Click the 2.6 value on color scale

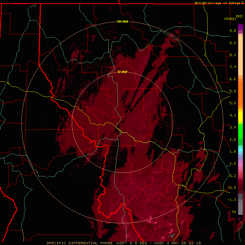pyautogui.click(x=233, y=140)
